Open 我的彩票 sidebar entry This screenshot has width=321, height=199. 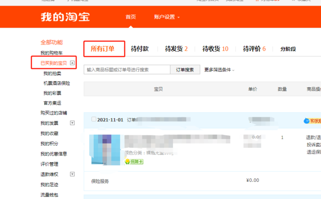tap(52, 93)
